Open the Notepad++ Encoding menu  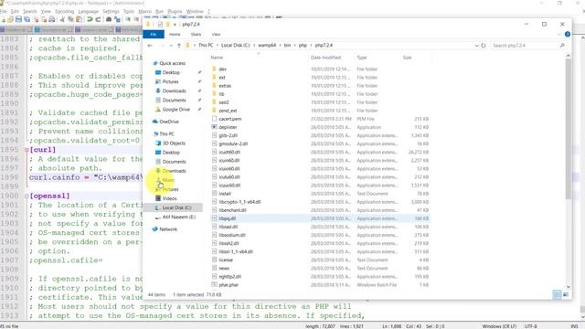[x=65, y=12]
